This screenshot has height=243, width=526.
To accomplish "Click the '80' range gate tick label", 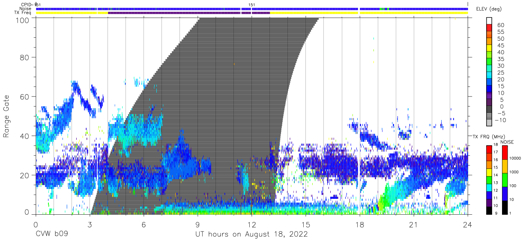I will click(25, 57).
